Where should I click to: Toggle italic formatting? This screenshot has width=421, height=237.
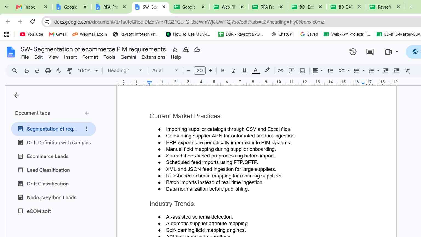pos(234,71)
